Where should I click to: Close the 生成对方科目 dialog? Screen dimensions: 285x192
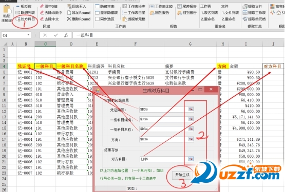[x=211, y=89]
